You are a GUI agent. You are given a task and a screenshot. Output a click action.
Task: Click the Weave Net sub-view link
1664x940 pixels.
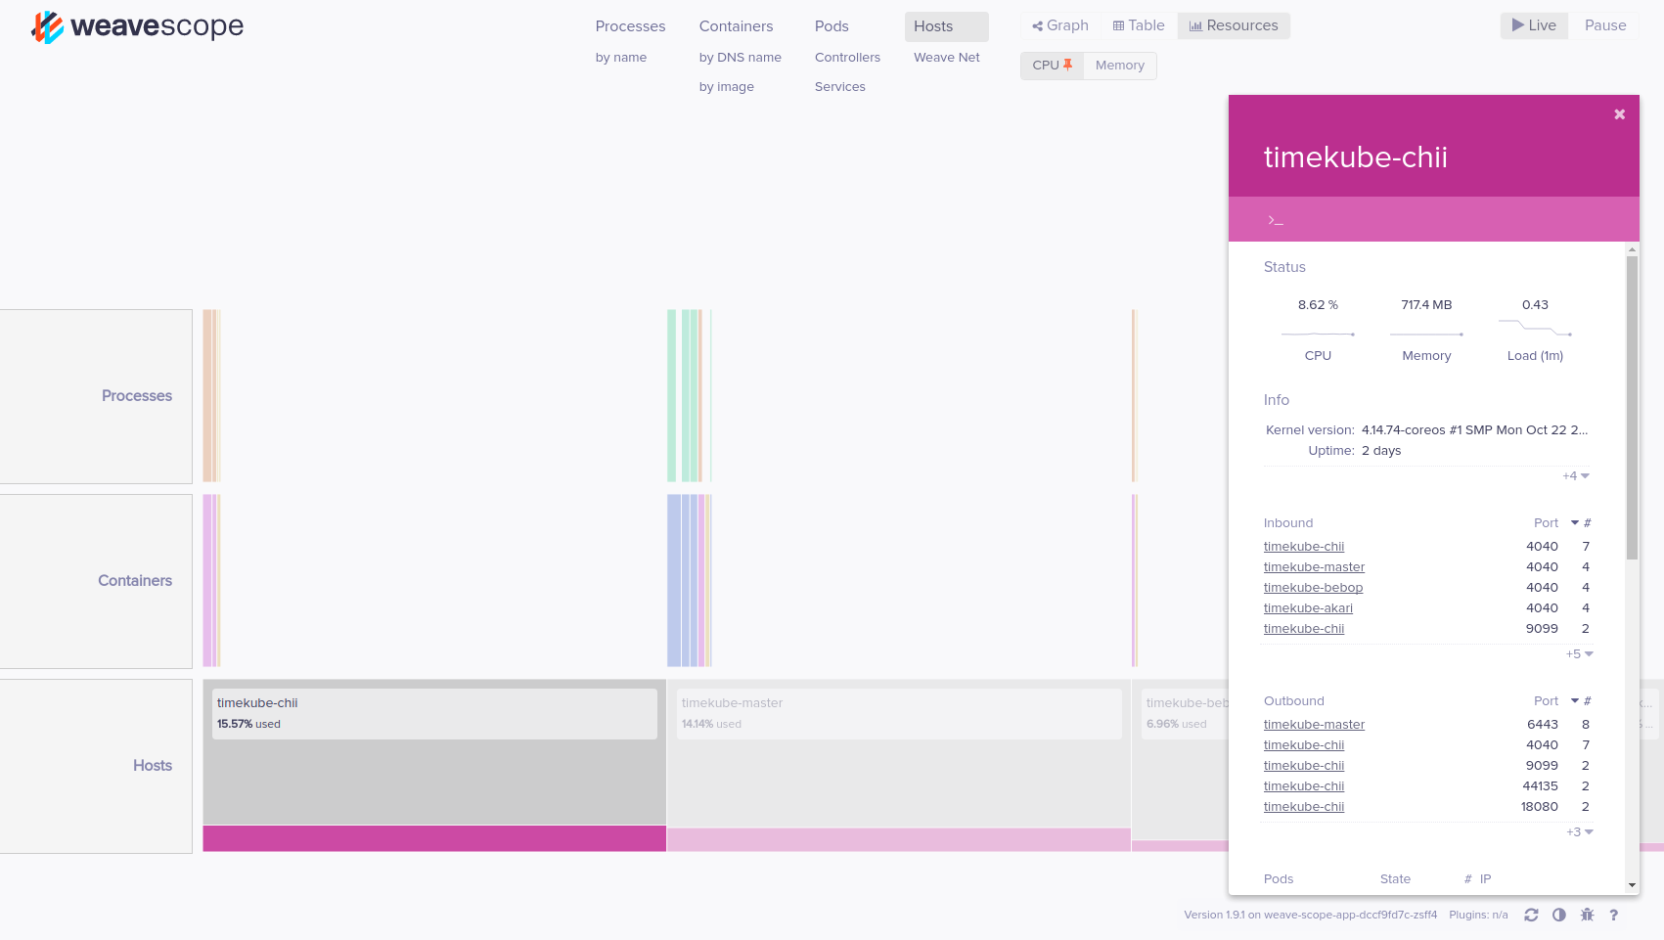coord(946,58)
